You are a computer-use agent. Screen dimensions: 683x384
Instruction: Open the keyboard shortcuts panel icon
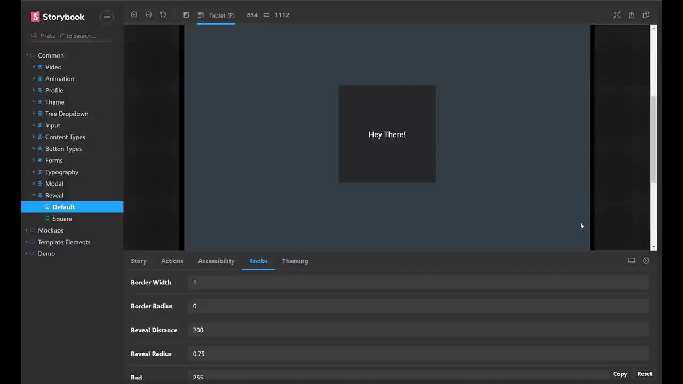[631, 261]
